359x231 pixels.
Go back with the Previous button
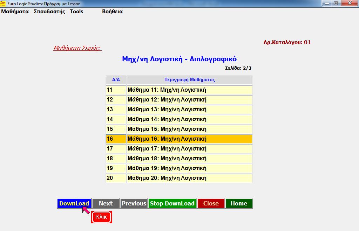(134, 203)
